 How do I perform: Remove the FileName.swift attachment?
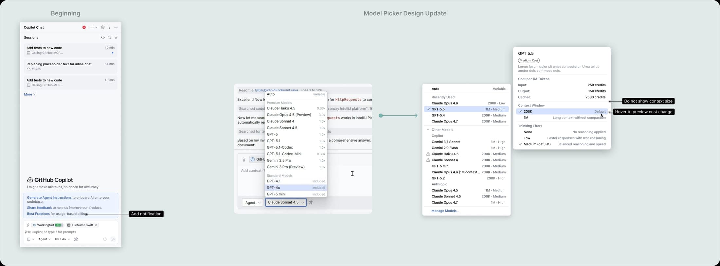[96, 225]
